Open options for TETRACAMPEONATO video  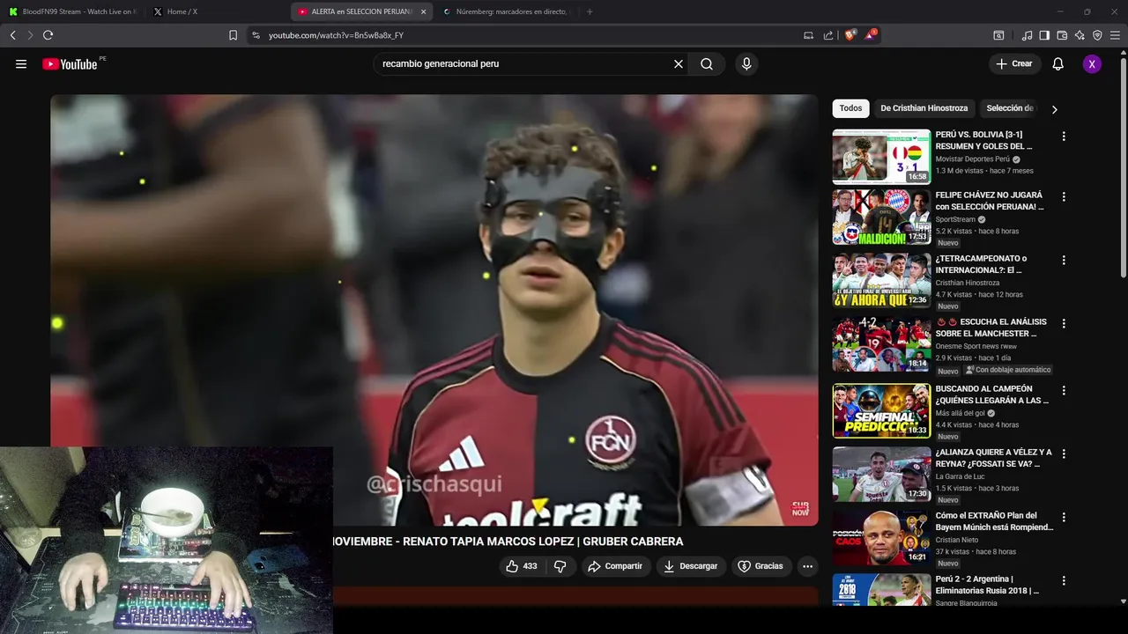pyautogui.click(x=1064, y=261)
